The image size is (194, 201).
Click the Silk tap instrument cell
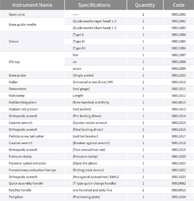15,62
